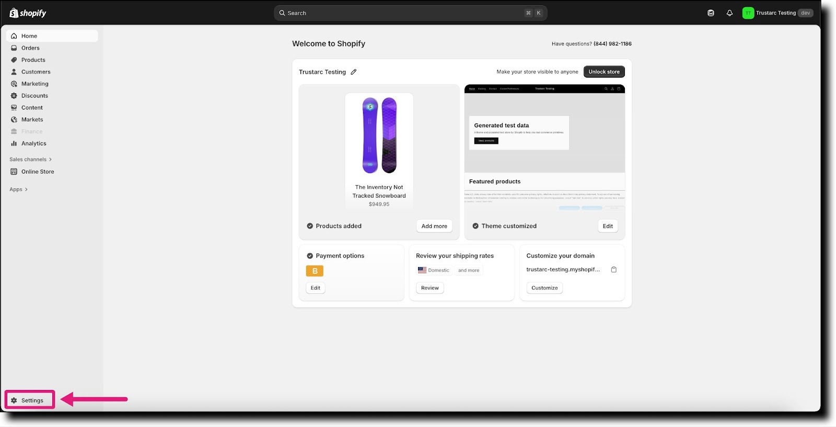Viewport: 836px width, 427px height.
Task: Click the Orders inbox icon
Action: pos(14,48)
